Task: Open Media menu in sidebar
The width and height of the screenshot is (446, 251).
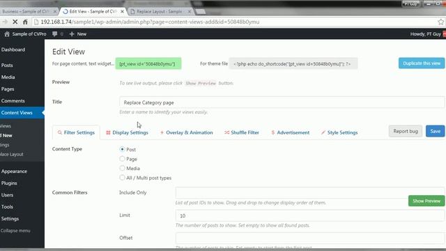Action: pos(8,77)
